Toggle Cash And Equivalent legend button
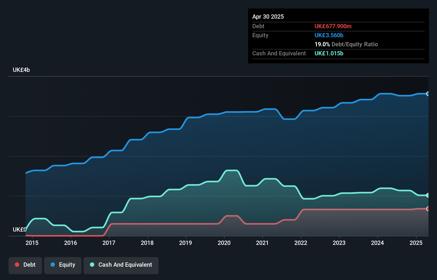The width and height of the screenshot is (437, 280). 121,265
